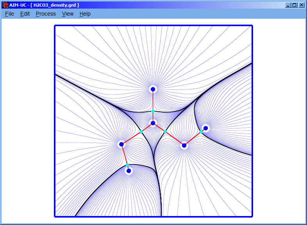Open the File menu

coord(9,14)
